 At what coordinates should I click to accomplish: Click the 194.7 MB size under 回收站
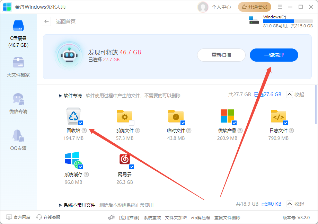coord(73,138)
